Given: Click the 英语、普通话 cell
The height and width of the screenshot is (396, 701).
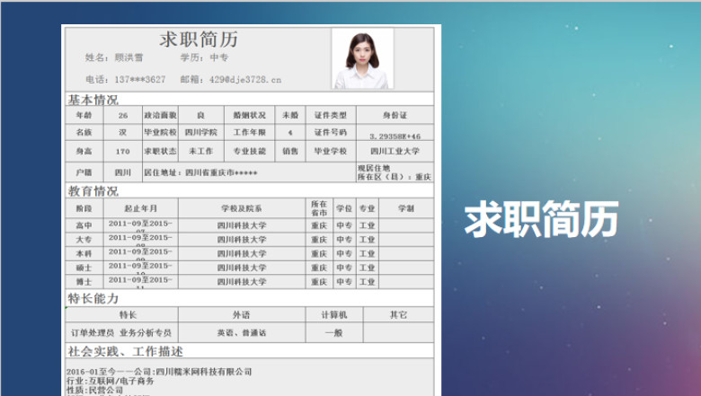Looking at the screenshot, I should point(242,332).
